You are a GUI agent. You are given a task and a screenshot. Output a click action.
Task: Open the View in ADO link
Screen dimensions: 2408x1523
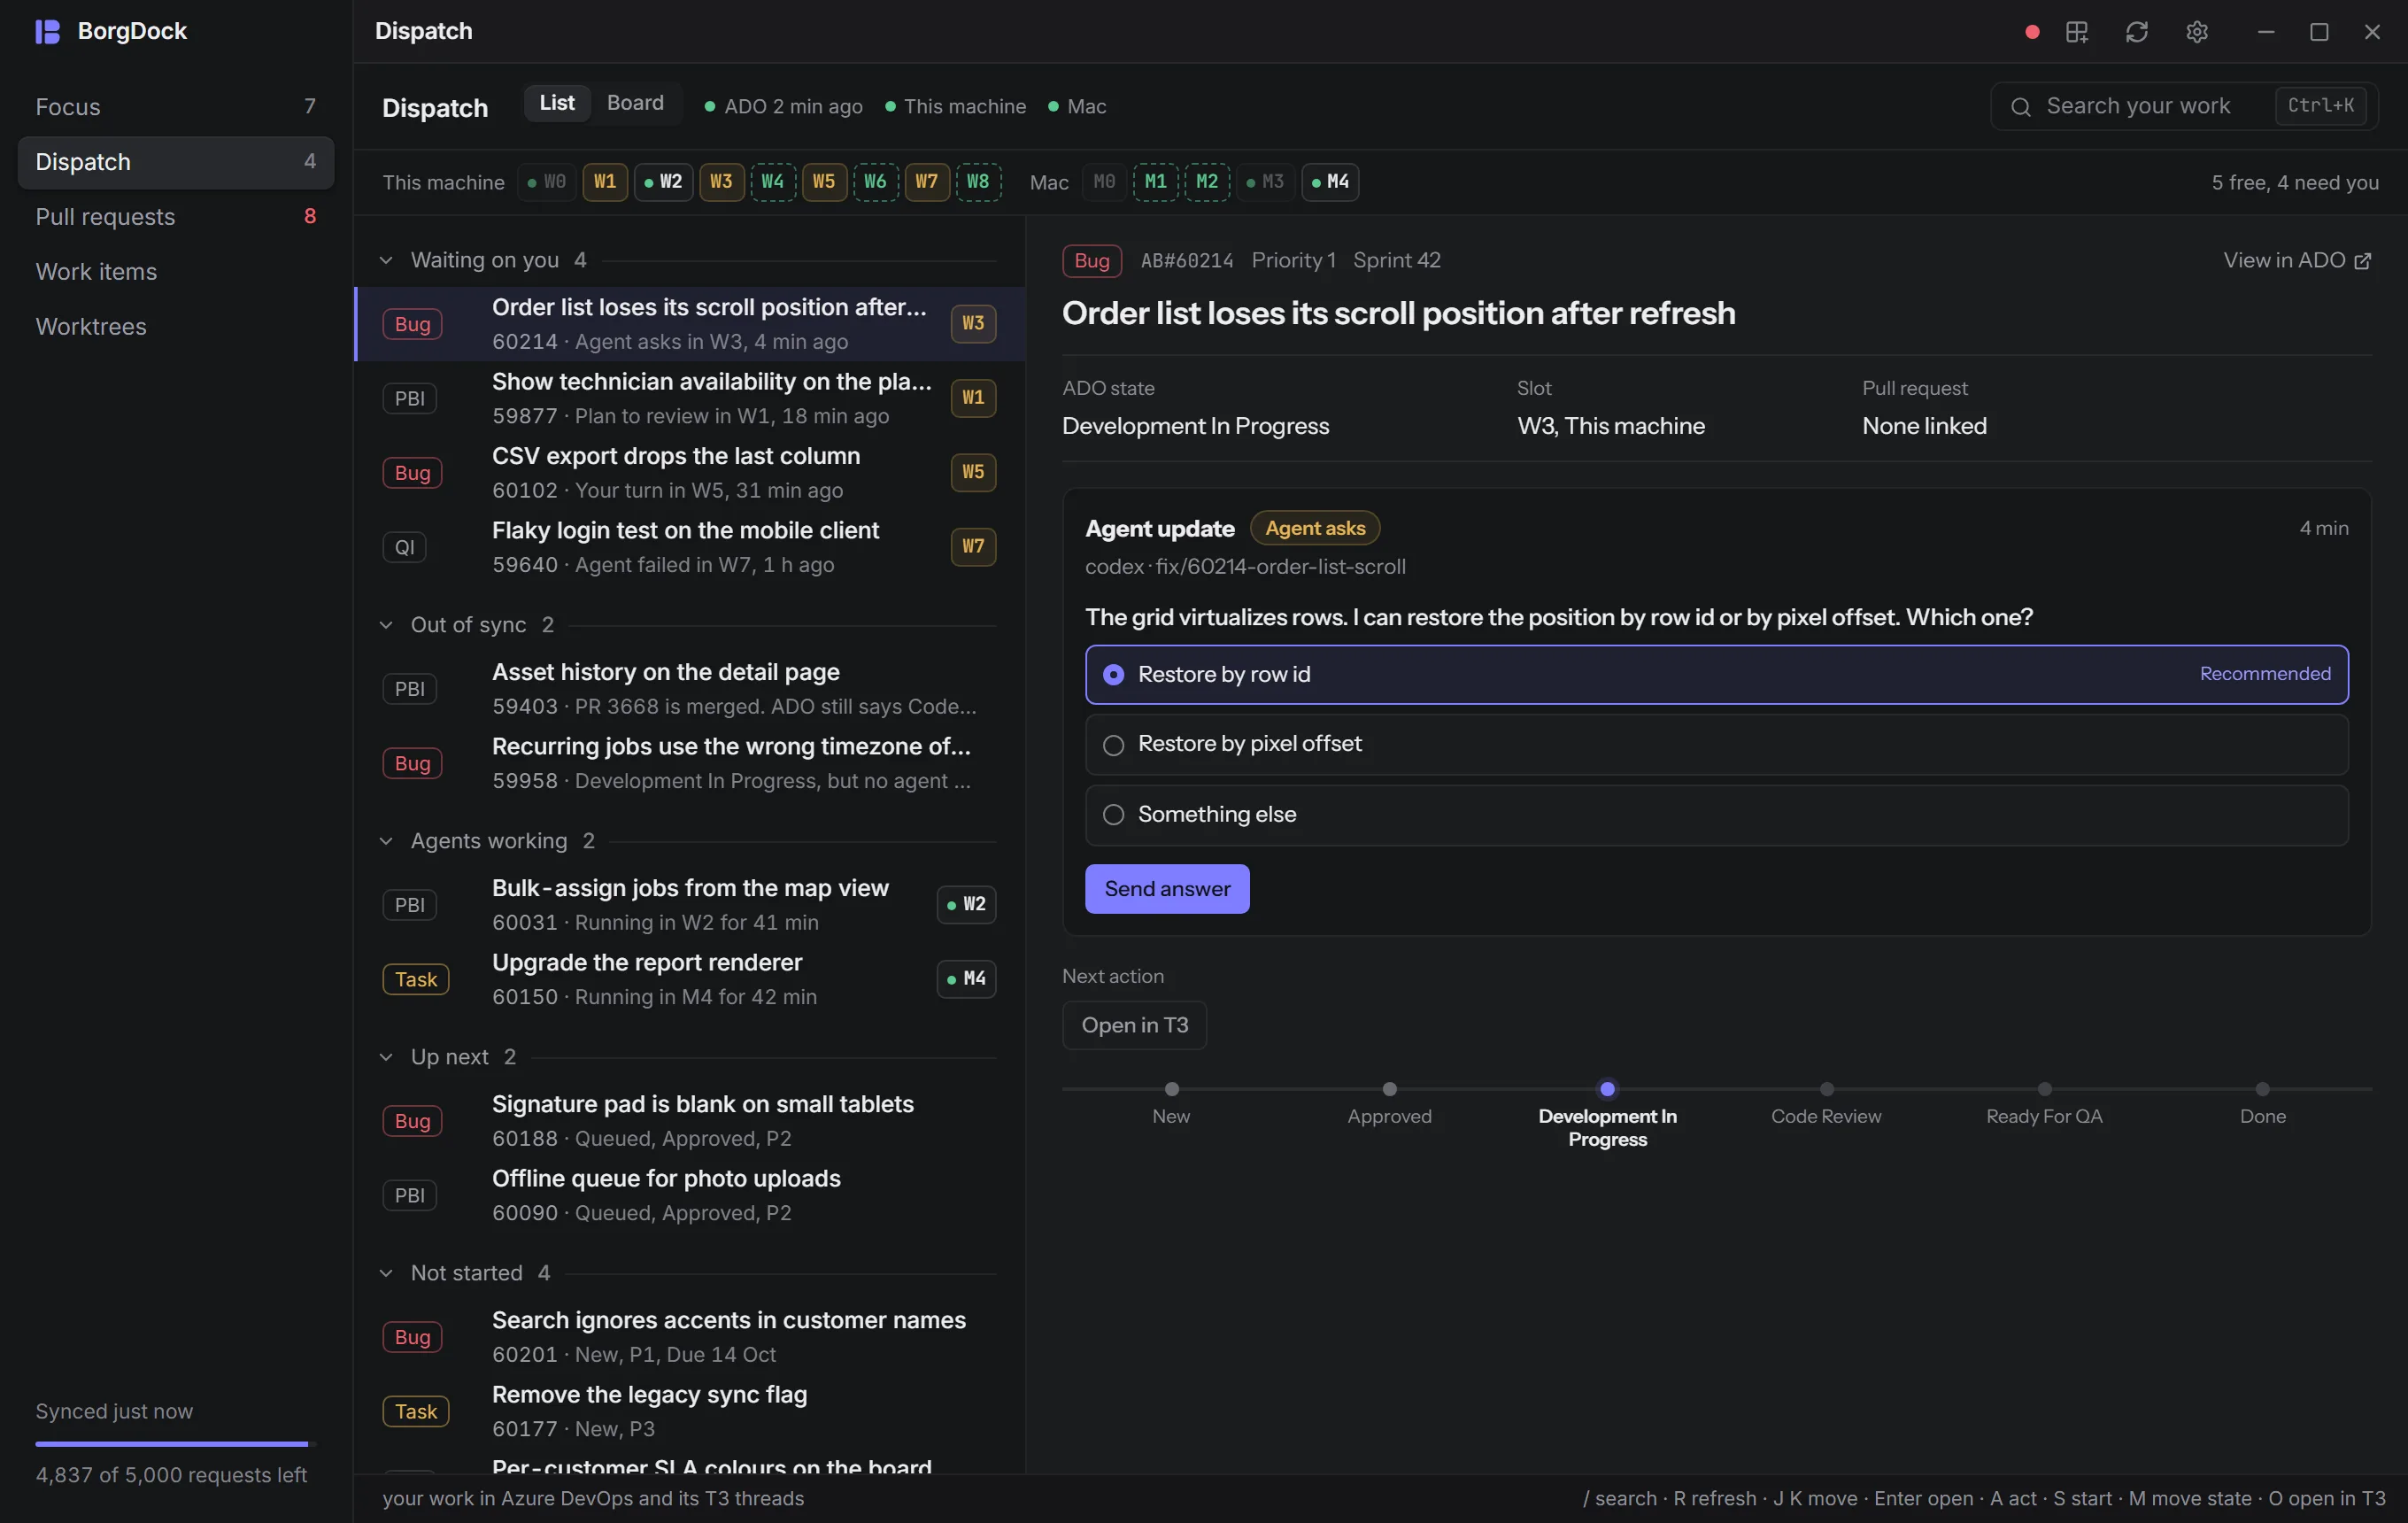pos(2296,260)
